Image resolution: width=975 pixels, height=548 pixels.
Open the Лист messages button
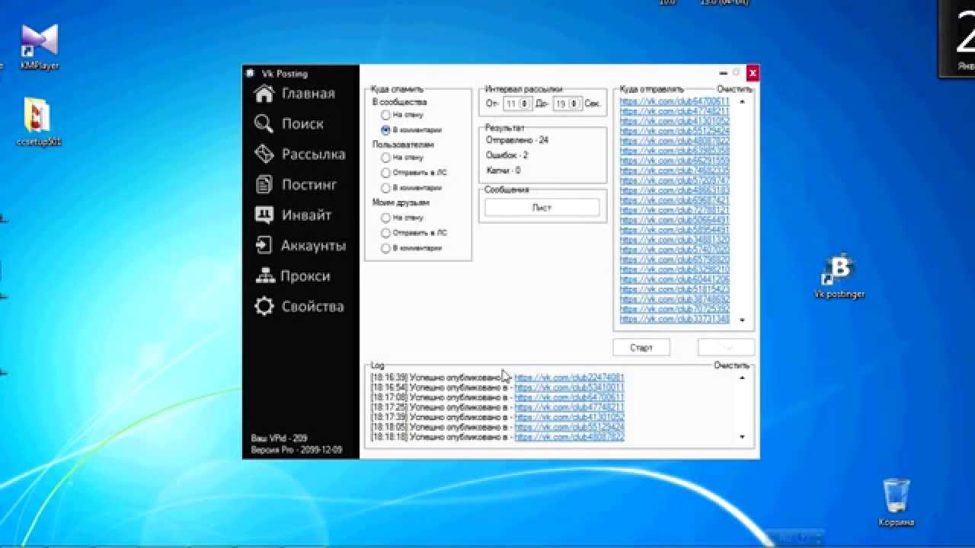tap(542, 208)
